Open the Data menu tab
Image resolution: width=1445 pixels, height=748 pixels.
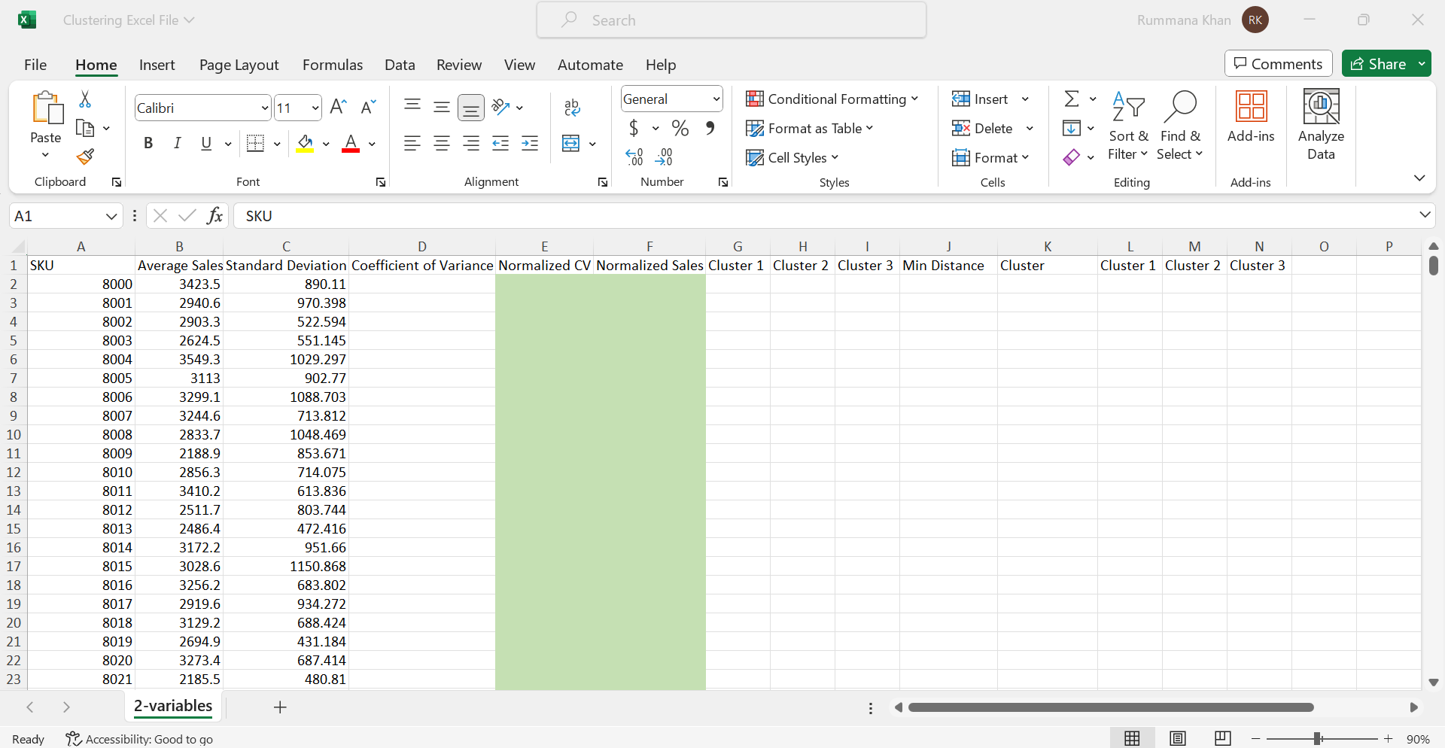tap(400, 65)
